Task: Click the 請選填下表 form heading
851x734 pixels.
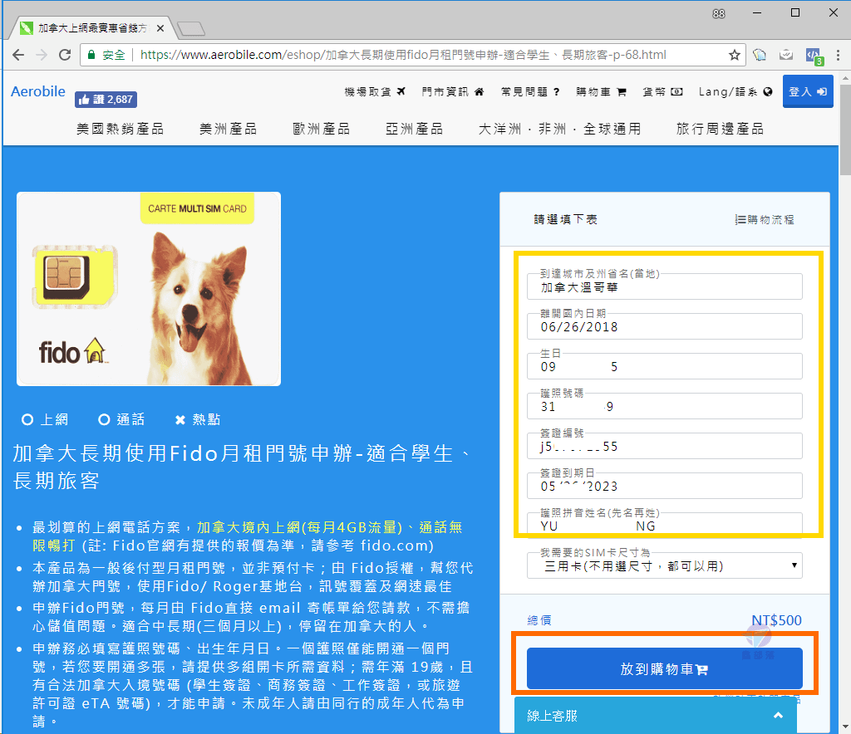Action: [565, 219]
